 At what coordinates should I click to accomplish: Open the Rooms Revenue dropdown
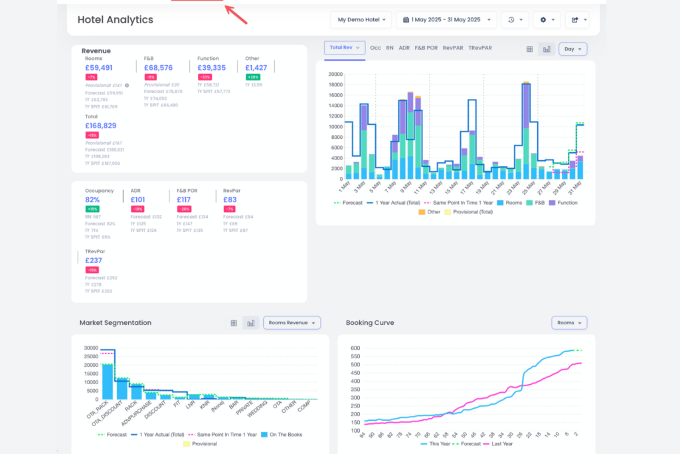pyautogui.click(x=292, y=323)
